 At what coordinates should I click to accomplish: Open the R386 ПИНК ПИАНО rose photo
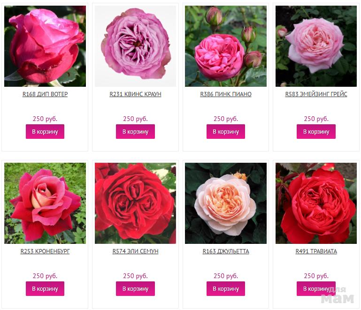point(226,46)
